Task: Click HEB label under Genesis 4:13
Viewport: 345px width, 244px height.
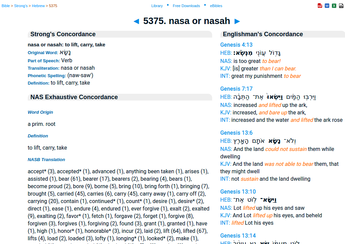Action: click(226, 53)
